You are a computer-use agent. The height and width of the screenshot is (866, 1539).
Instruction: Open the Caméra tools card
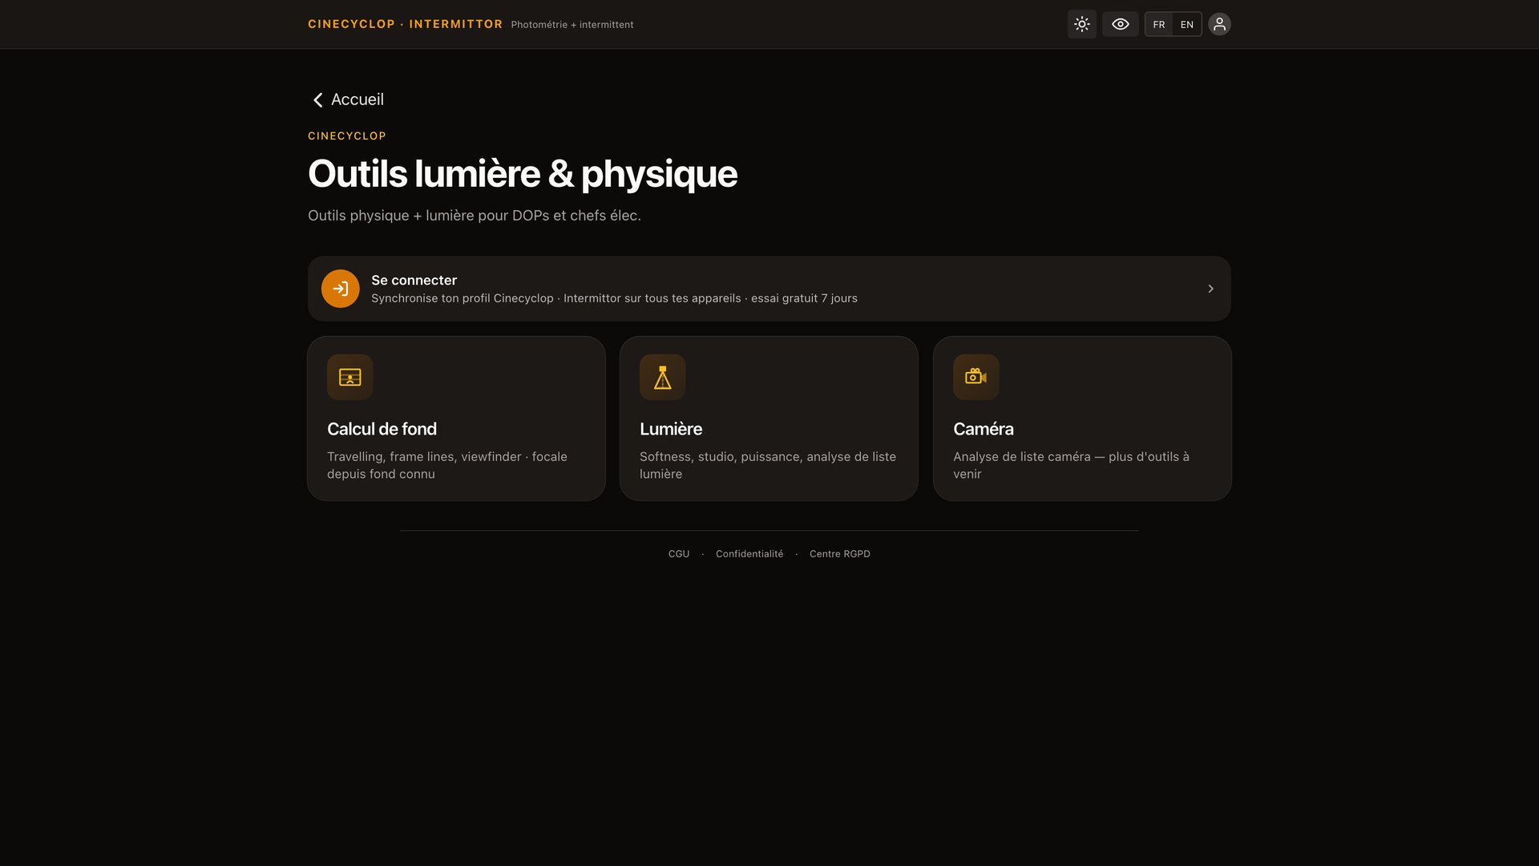pyautogui.click(x=1082, y=419)
